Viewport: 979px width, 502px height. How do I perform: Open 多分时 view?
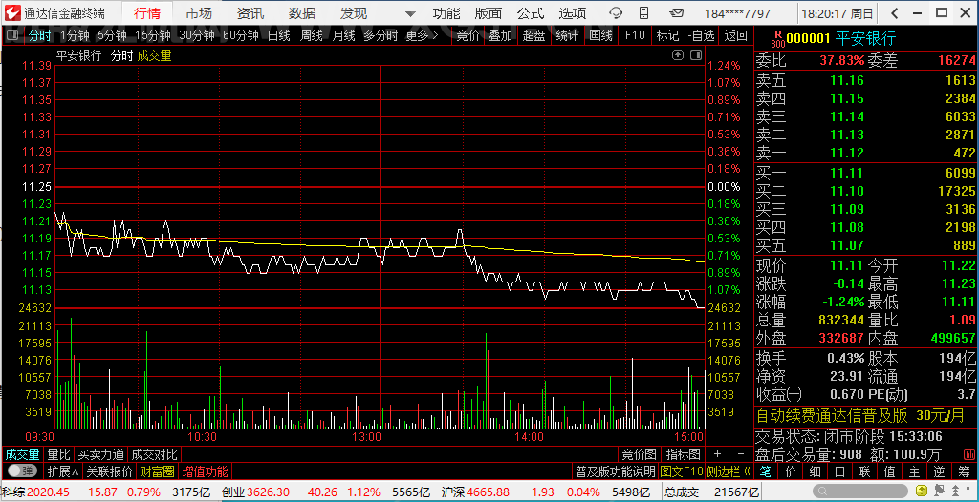[381, 35]
